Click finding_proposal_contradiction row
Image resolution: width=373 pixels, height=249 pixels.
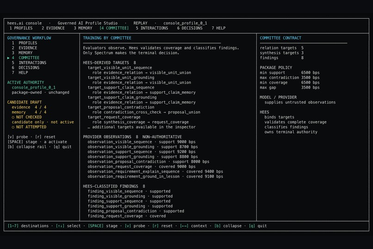point(136,211)
